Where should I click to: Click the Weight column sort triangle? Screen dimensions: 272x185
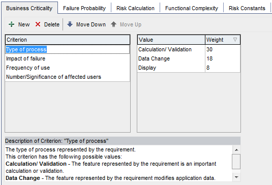tap(235, 40)
